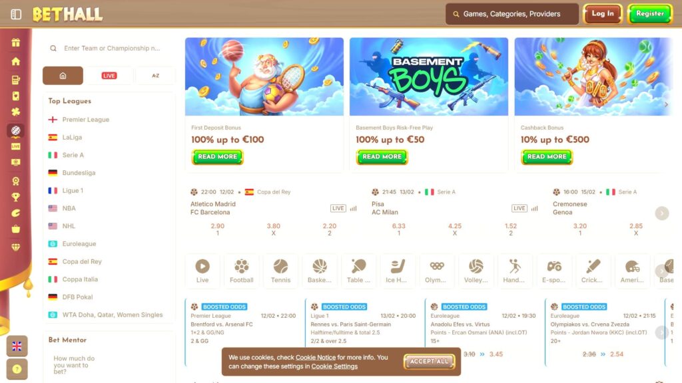Open the gift promotions icon in the sidebar
682x383 pixels.
(16, 43)
